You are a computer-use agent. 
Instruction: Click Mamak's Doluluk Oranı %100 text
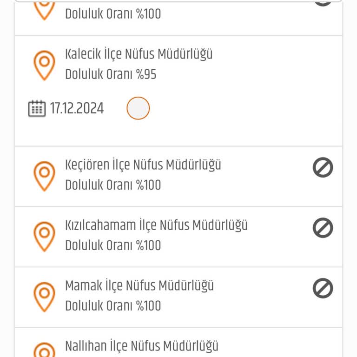pyautogui.click(x=113, y=306)
